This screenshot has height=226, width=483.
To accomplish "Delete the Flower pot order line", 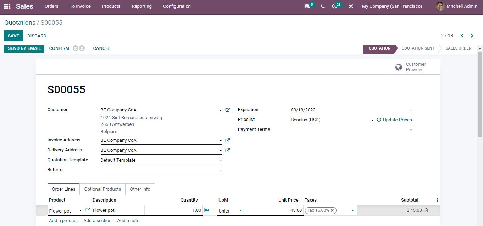I will click(x=426, y=210).
